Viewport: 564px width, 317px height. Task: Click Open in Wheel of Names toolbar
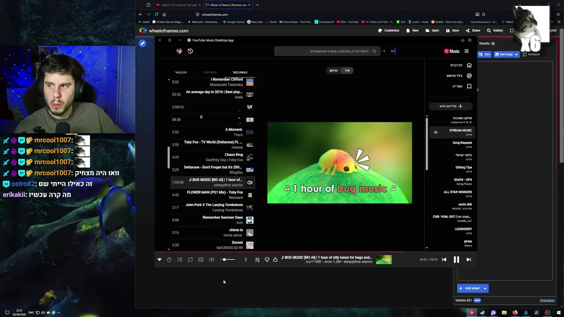tap(432, 31)
